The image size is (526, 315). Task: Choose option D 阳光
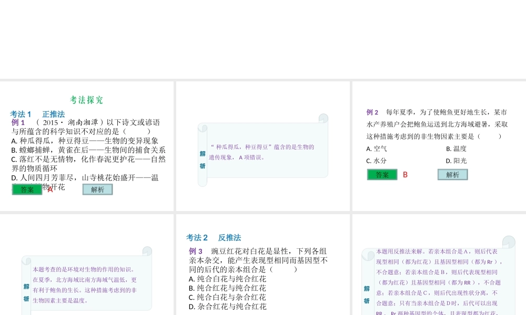(456, 161)
